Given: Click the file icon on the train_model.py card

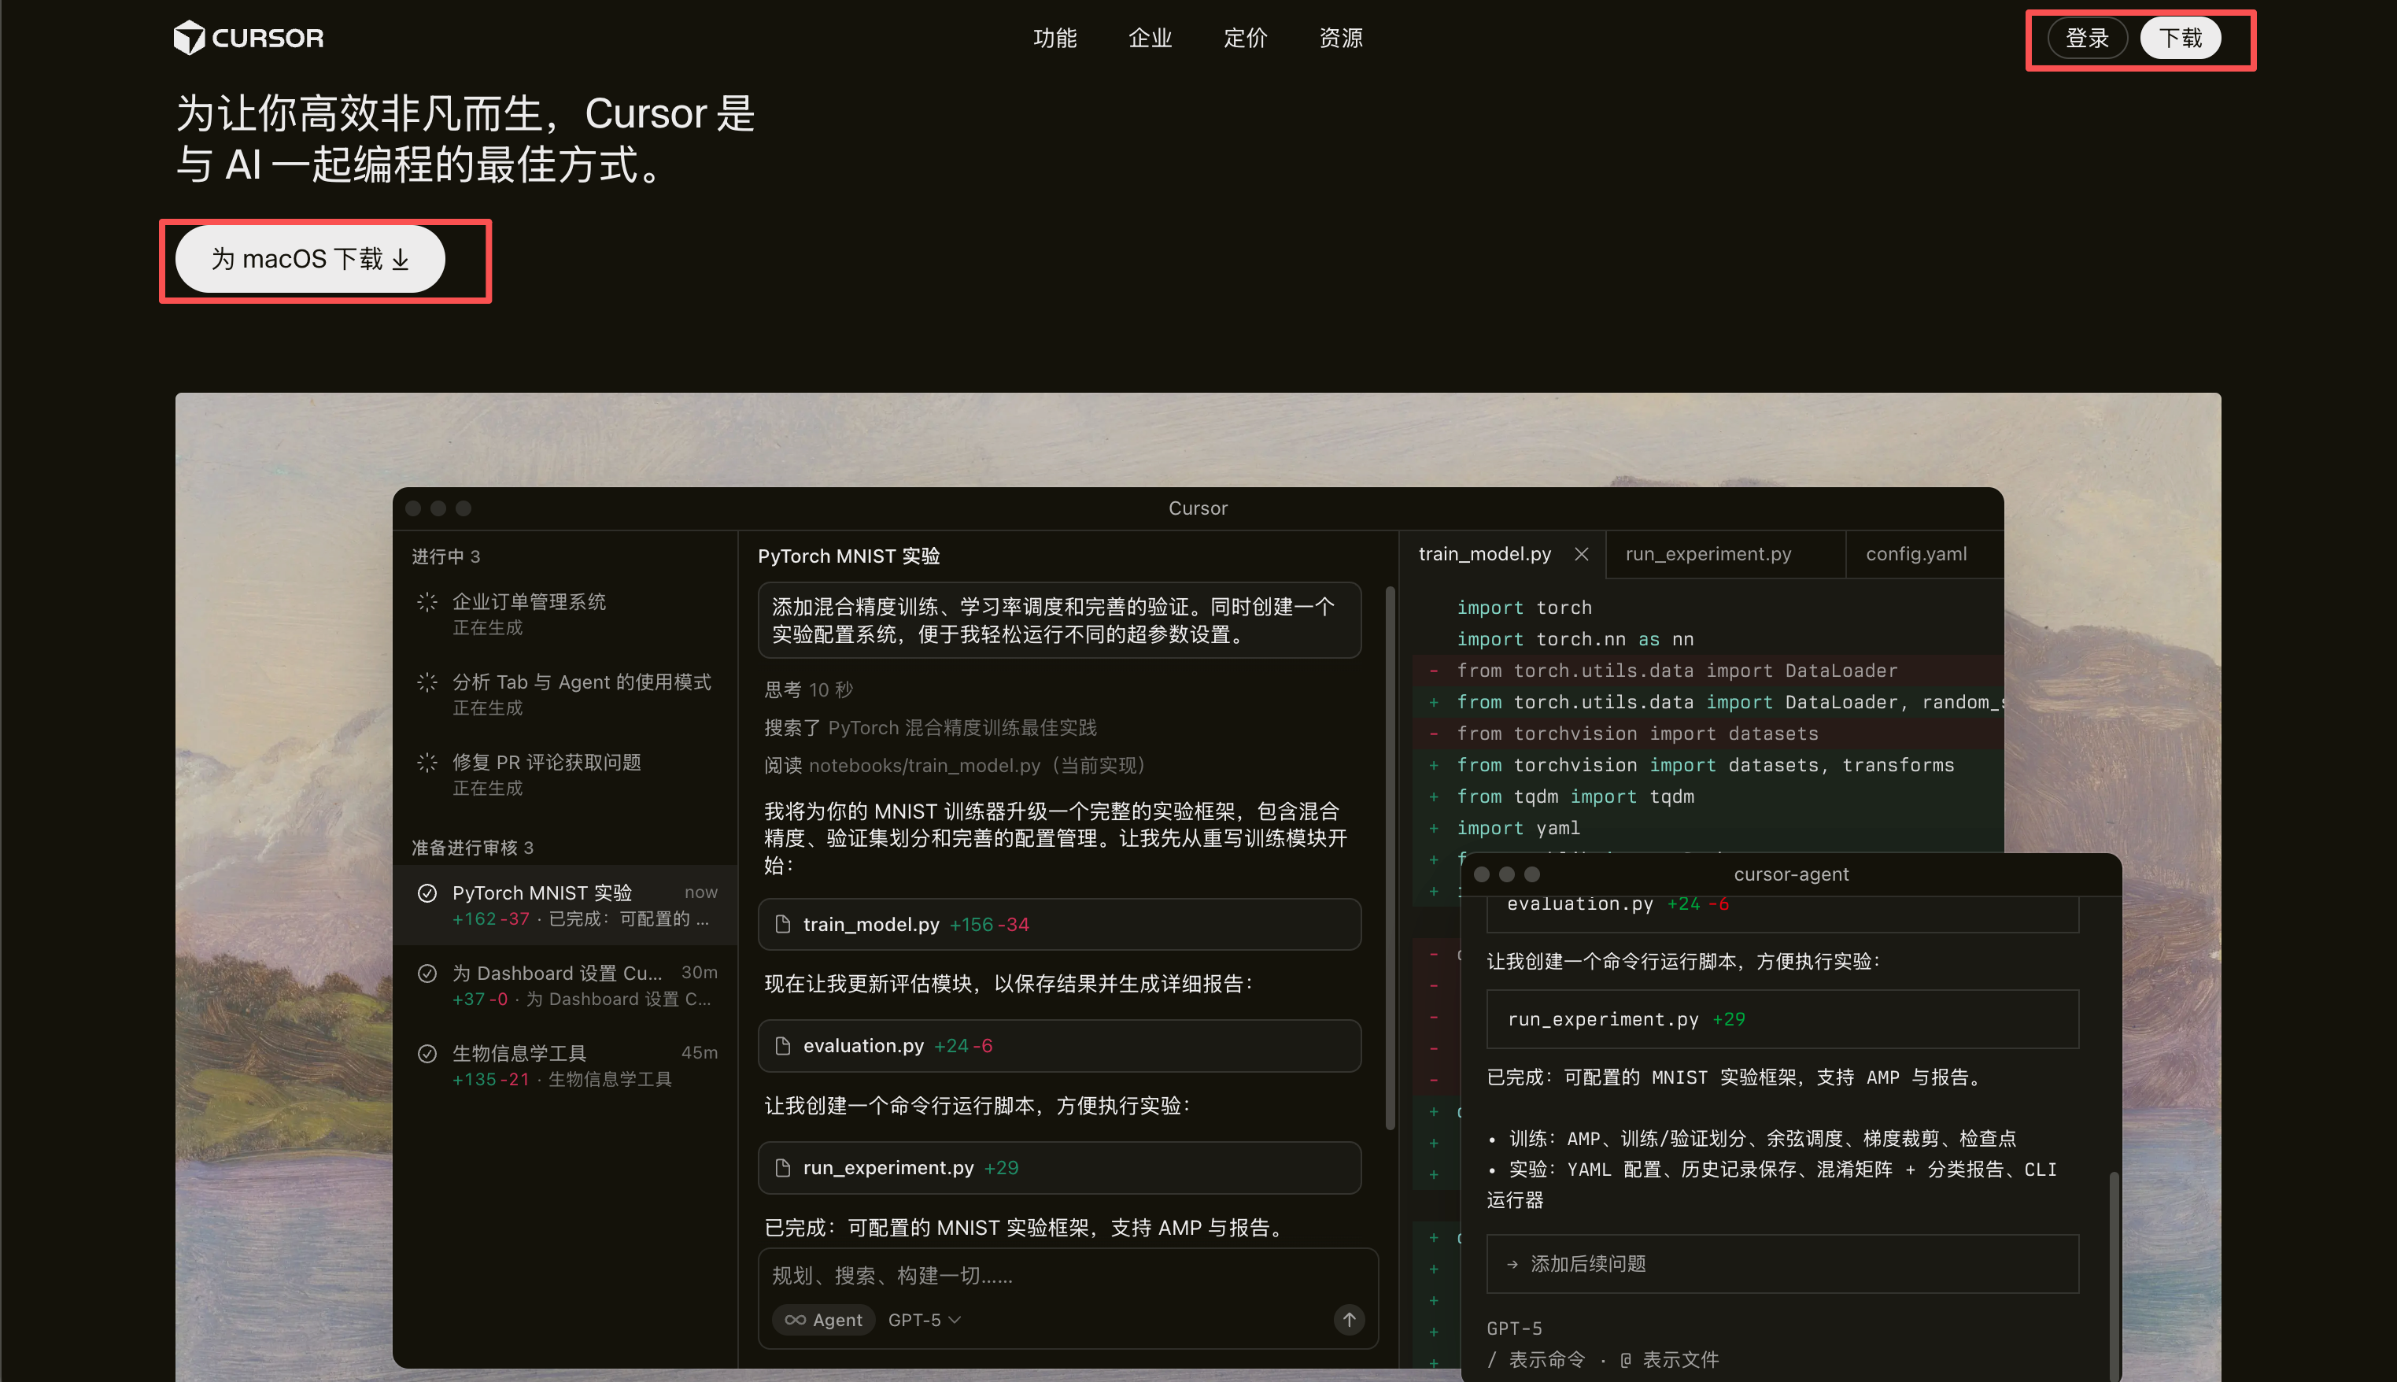Looking at the screenshot, I should [783, 923].
